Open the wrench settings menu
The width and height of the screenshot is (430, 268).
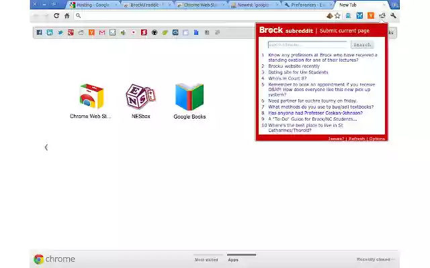393,15
